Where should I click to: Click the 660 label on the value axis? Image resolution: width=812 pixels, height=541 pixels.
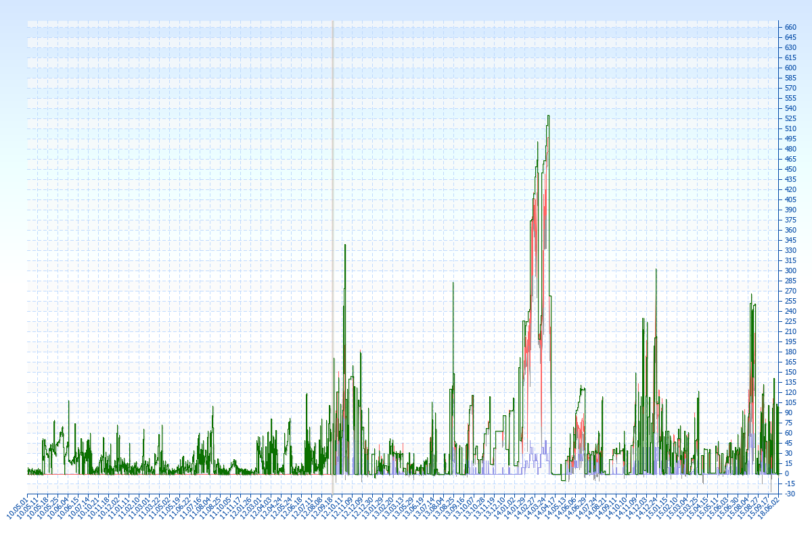790,27
